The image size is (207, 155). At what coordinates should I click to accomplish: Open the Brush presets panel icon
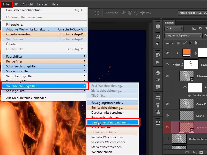pyautogui.click(x=158, y=98)
